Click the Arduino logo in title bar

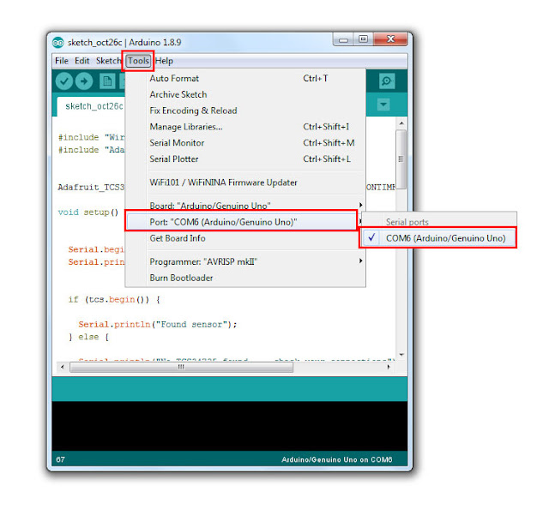58,43
